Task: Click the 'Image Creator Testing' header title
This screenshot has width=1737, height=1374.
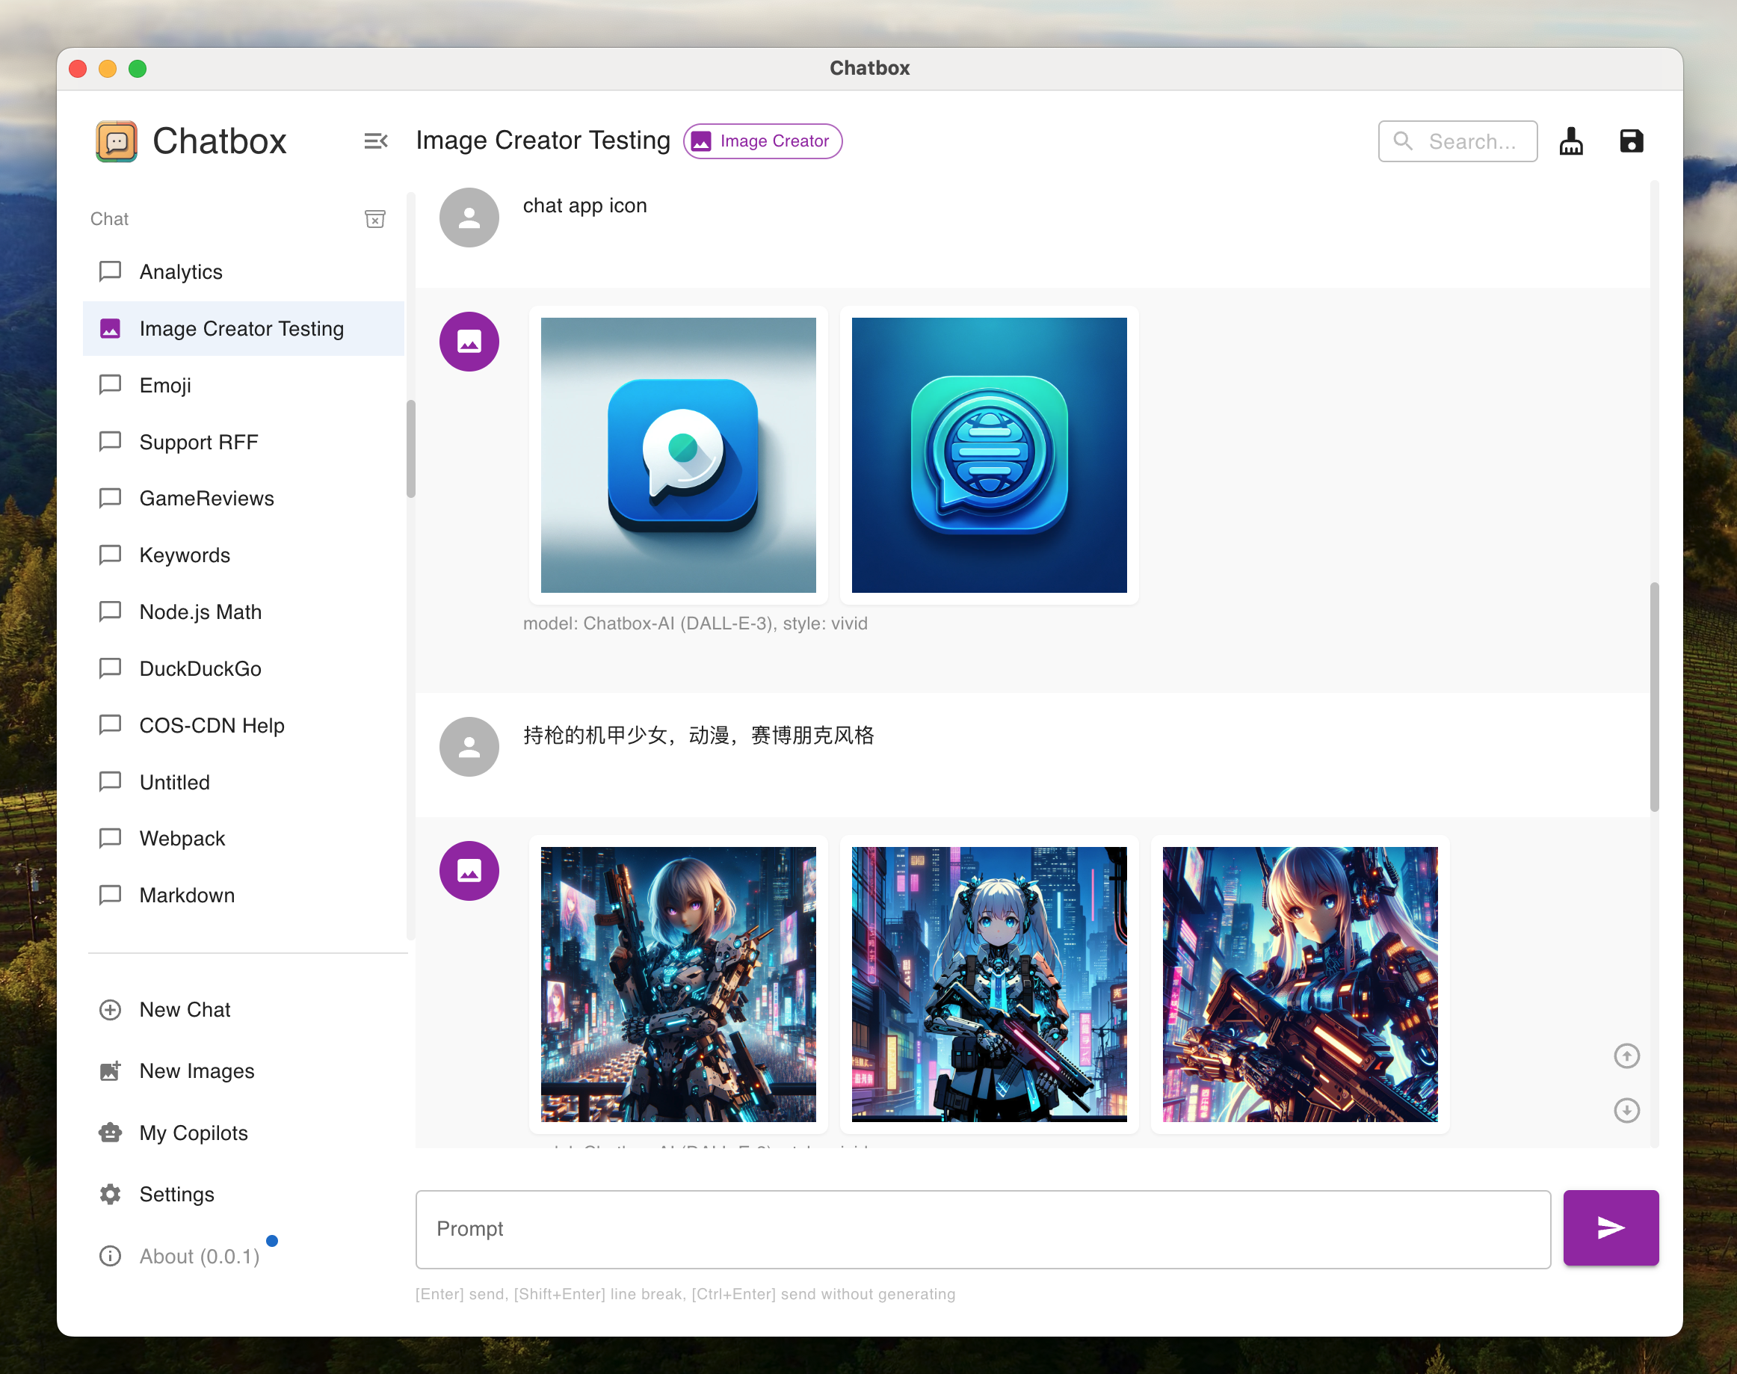Action: tap(543, 140)
